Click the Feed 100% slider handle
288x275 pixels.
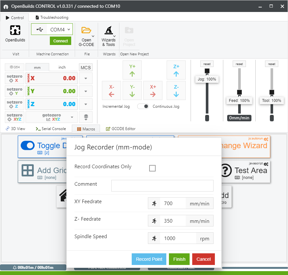click(239, 92)
